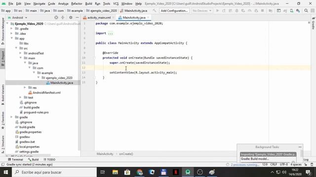Click the onCreate() breadcrumb
316x177 pixels.
(x=126, y=154)
